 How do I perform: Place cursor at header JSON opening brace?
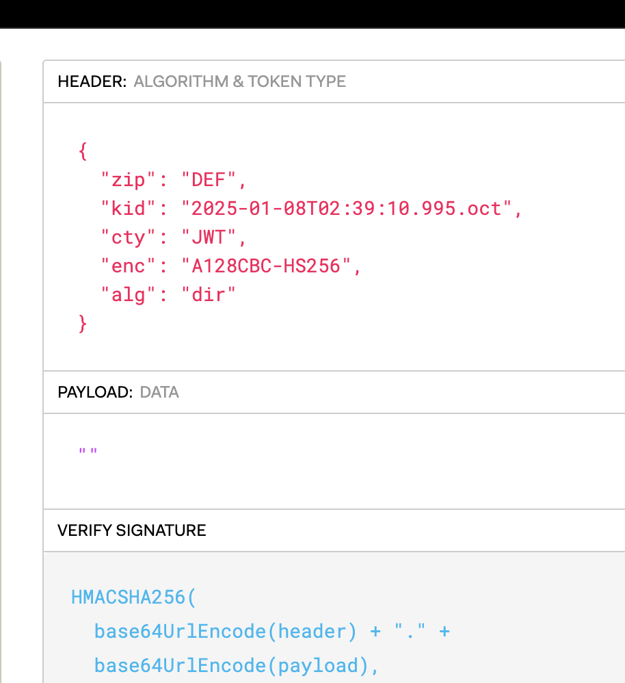click(x=83, y=151)
